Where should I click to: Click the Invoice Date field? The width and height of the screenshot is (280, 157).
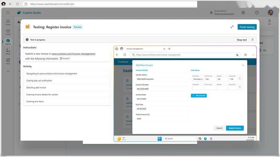click(x=162, y=99)
